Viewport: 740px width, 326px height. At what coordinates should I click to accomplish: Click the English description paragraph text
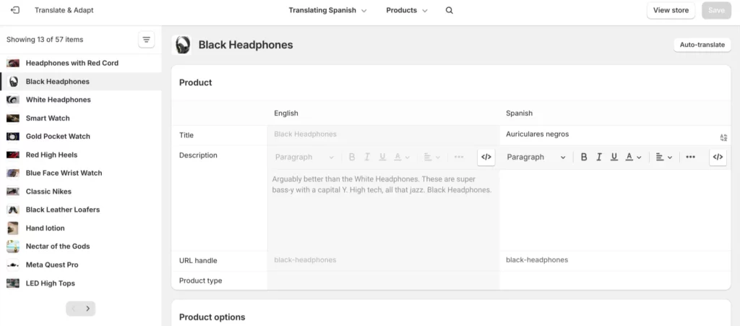[382, 185]
